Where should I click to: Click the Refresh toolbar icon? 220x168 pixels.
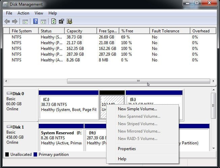click(54, 22)
